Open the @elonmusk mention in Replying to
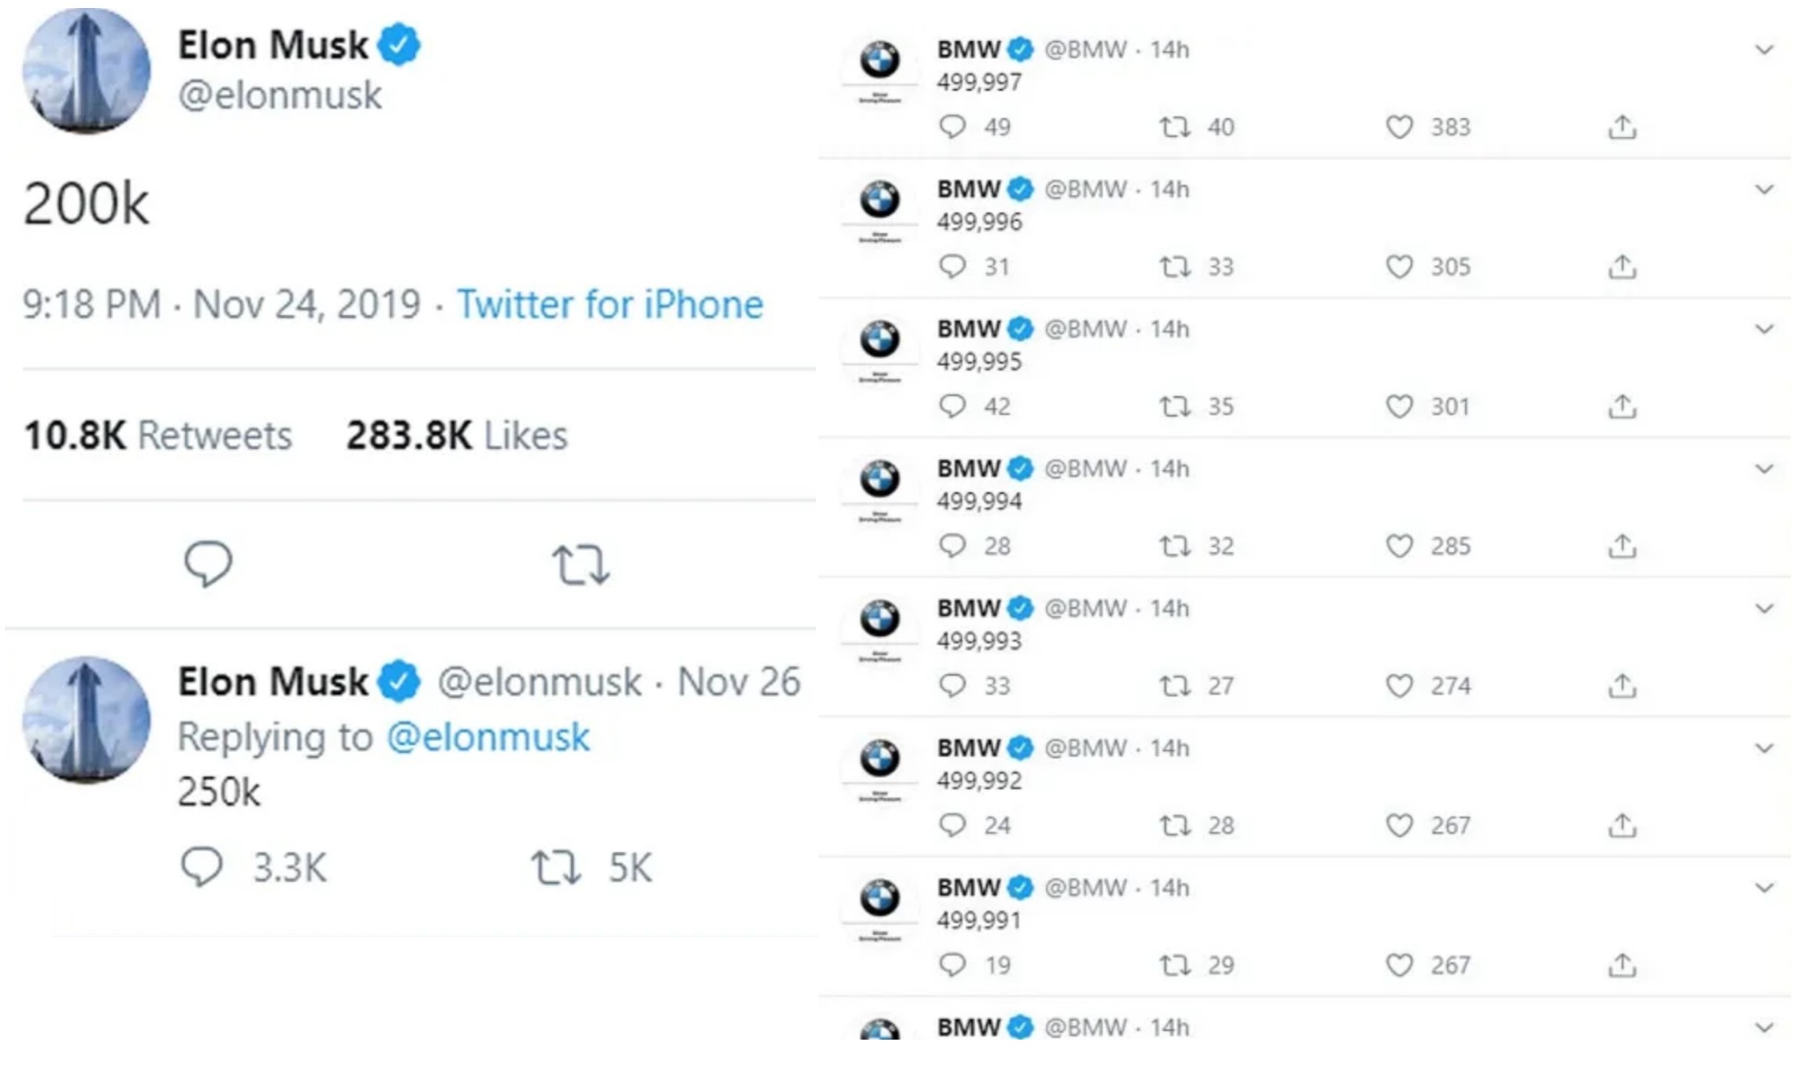 click(488, 738)
